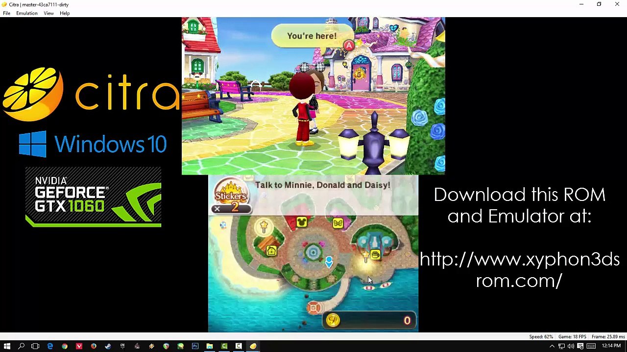Image resolution: width=627 pixels, height=352 pixels.
Task: Open the File menu
Action: click(6, 13)
